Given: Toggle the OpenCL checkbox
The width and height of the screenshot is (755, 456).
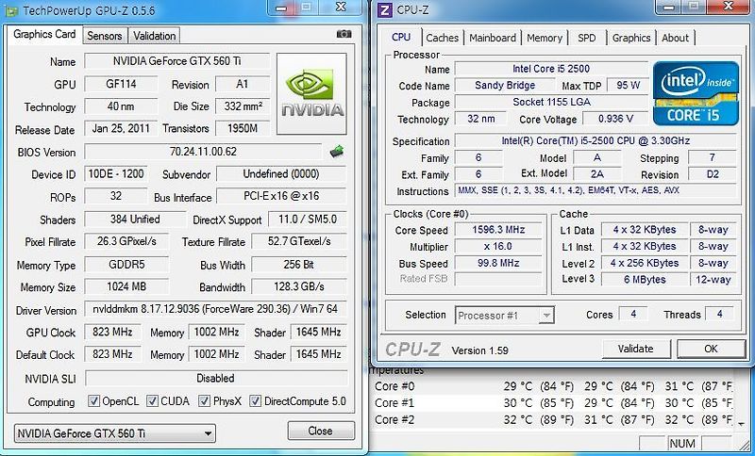Looking at the screenshot, I should tap(93, 400).
